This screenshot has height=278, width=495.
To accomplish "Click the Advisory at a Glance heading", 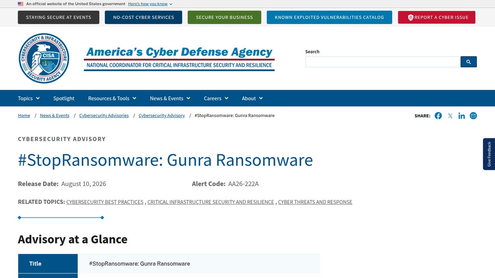I will pyautogui.click(x=73, y=239).
